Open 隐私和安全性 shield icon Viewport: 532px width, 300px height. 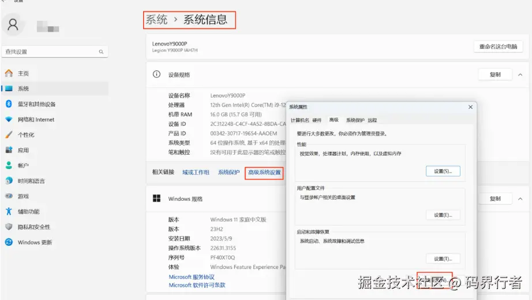(x=9, y=227)
